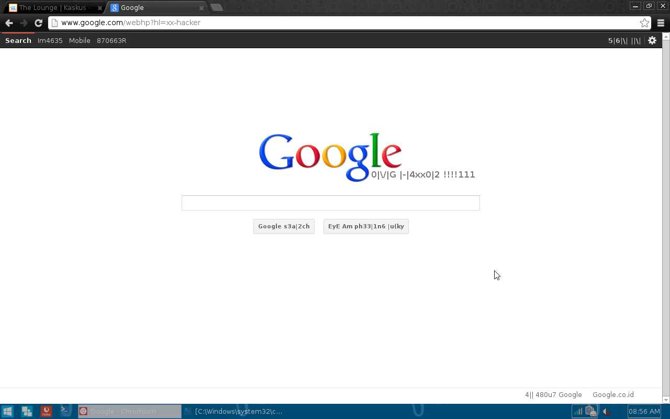Open the Start menu button on taskbar
The height and width of the screenshot is (419, 670).
click(7, 411)
